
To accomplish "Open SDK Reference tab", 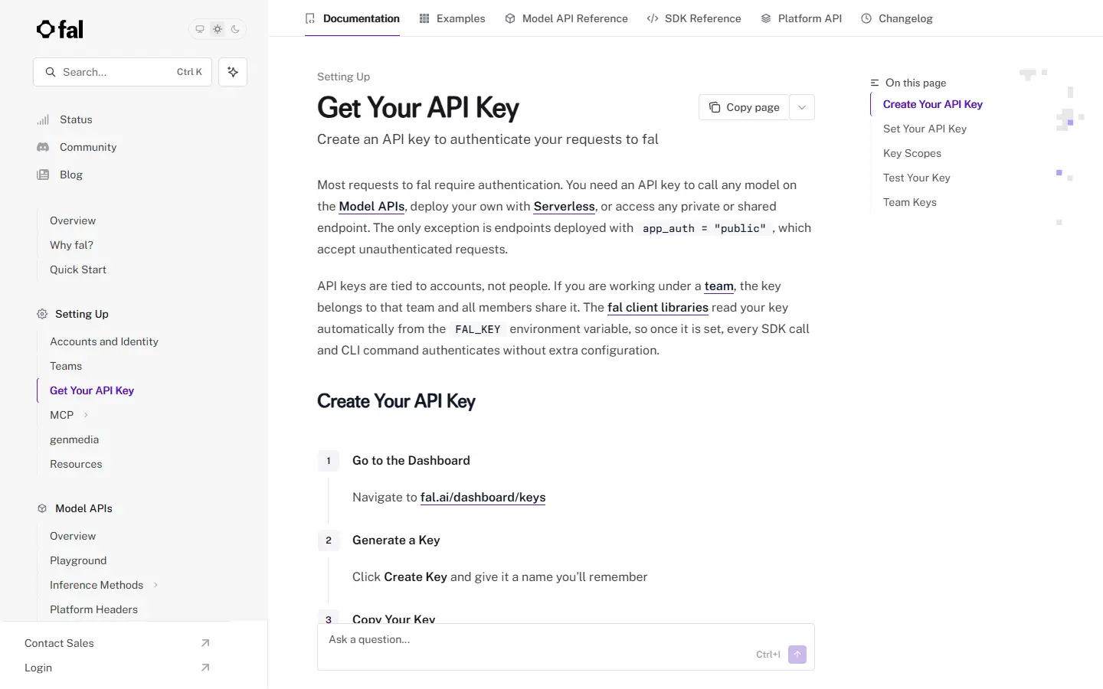I will click(694, 18).
